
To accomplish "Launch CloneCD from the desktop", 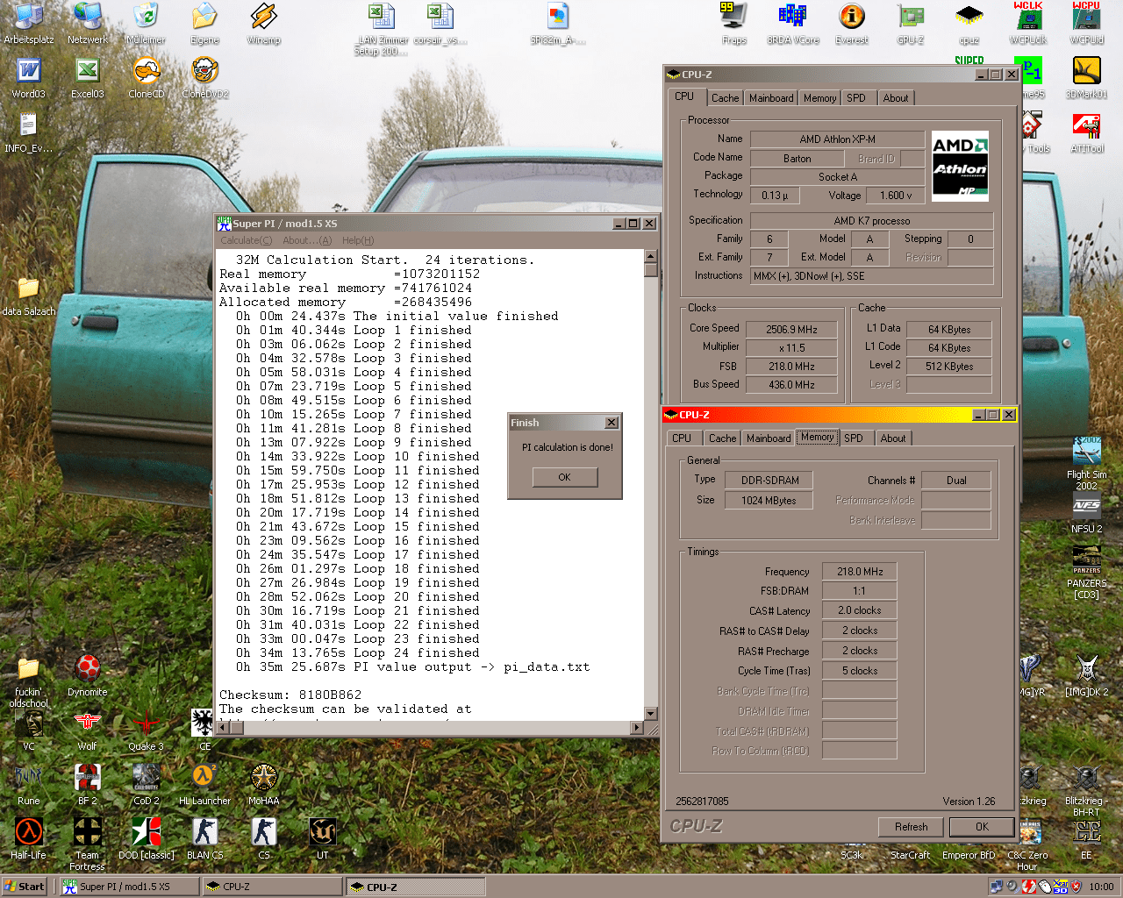I will point(147,77).
